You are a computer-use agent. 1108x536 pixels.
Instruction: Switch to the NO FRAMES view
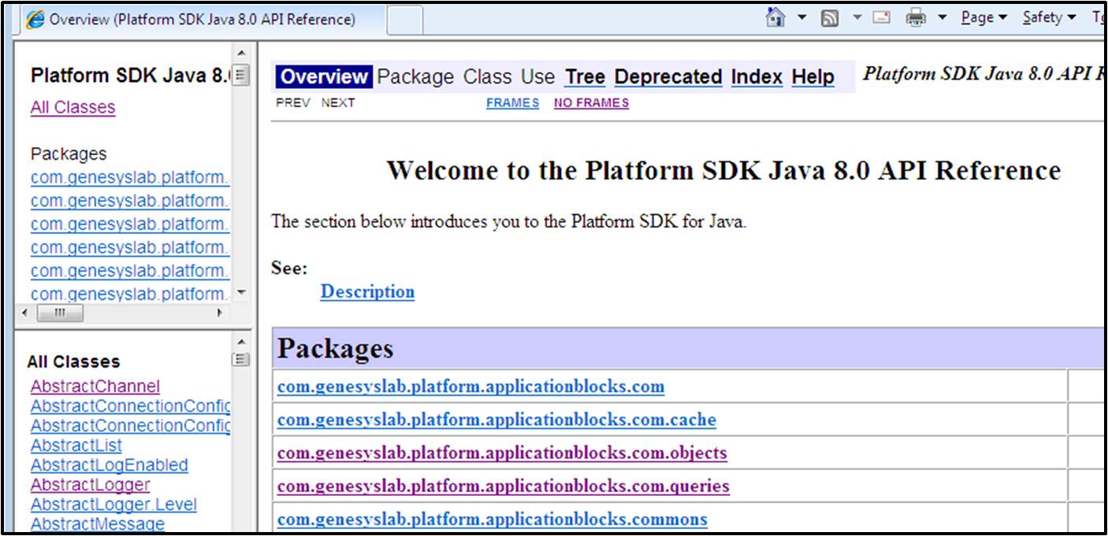click(x=591, y=103)
